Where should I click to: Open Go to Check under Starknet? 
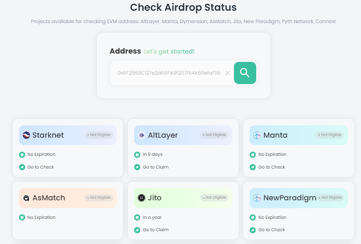(x=40, y=167)
